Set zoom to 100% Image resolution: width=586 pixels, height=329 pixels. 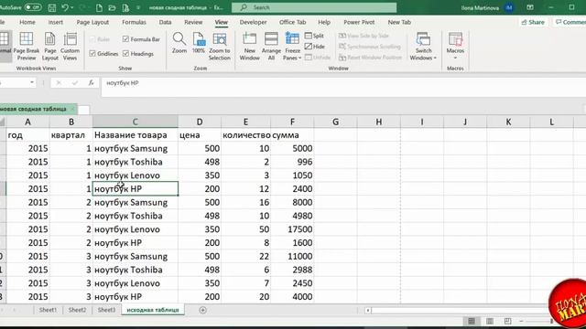pyautogui.click(x=199, y=43)
